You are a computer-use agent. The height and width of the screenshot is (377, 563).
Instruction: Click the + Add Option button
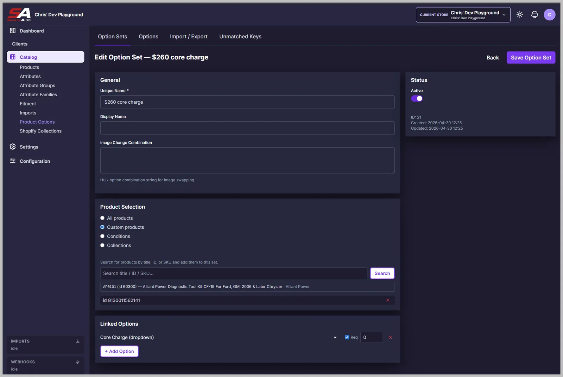coord(119,351)
